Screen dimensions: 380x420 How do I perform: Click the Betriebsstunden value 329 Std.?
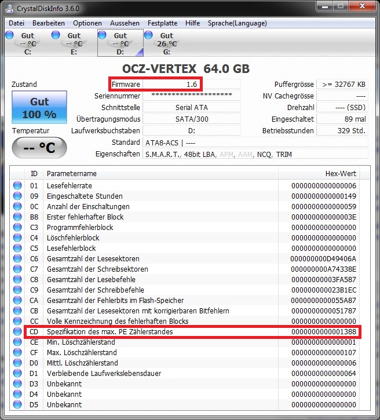click(x=342, y=131)
